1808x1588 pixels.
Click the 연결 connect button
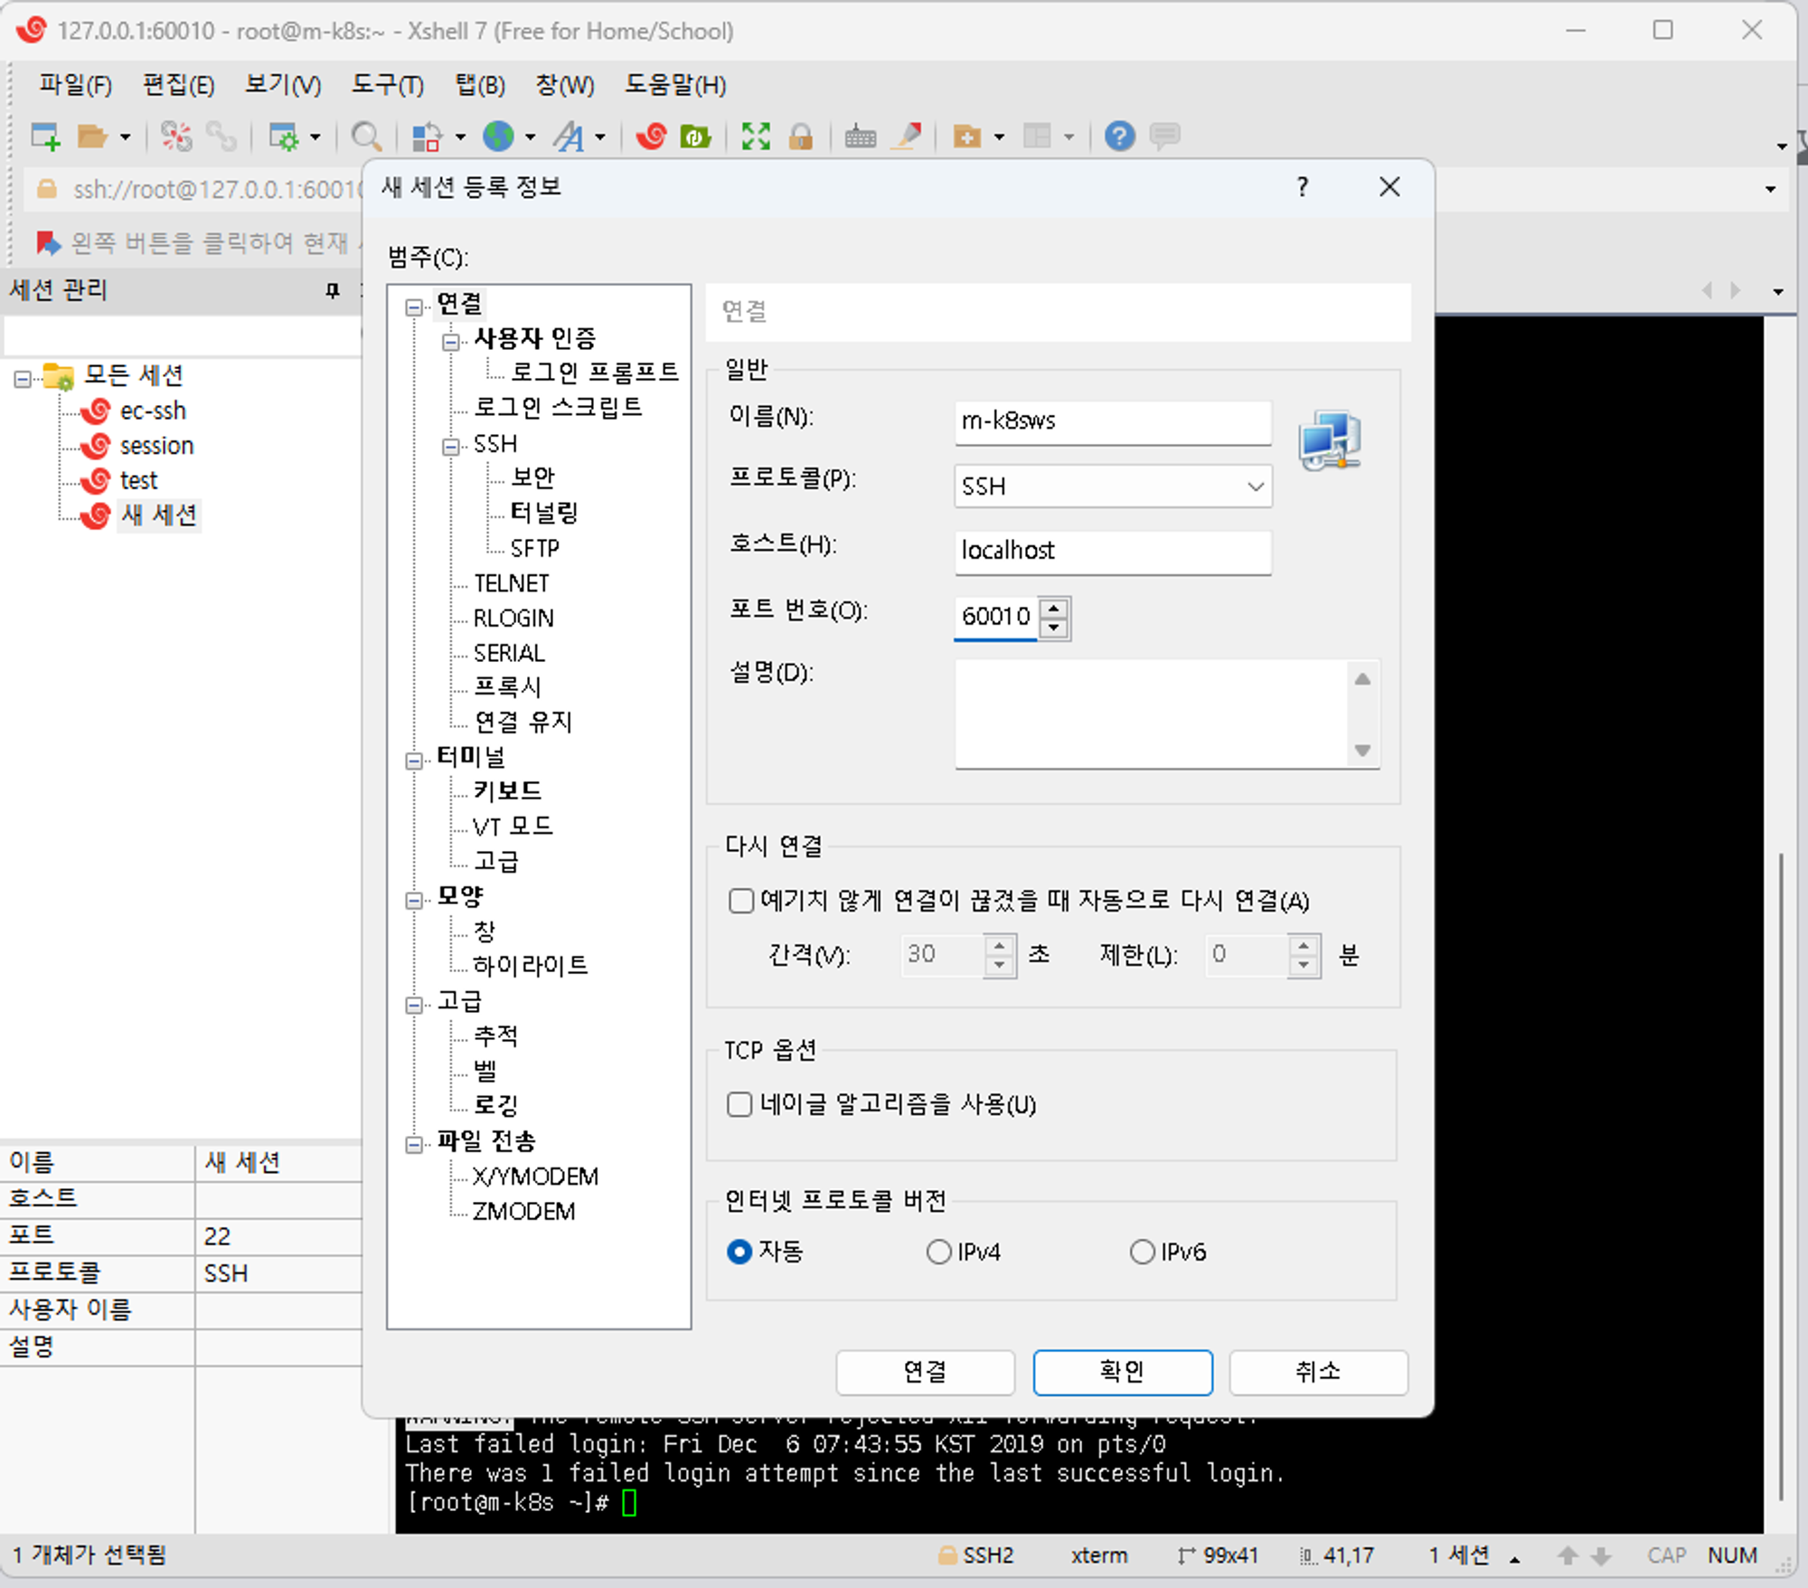pos(925,1372)
